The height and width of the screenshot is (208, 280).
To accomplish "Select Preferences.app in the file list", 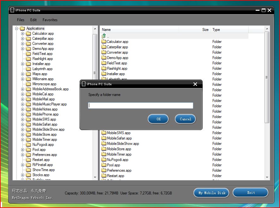I will tap(119, 170).
